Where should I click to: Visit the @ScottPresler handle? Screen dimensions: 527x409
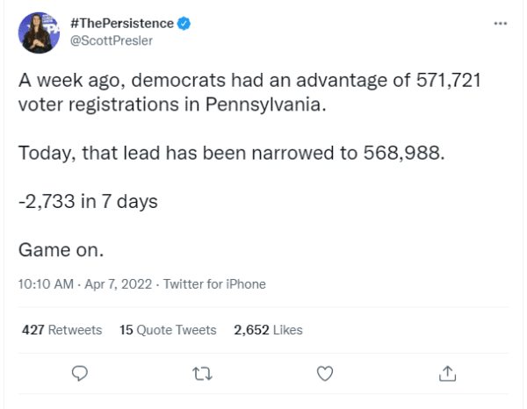coord(112,40)
